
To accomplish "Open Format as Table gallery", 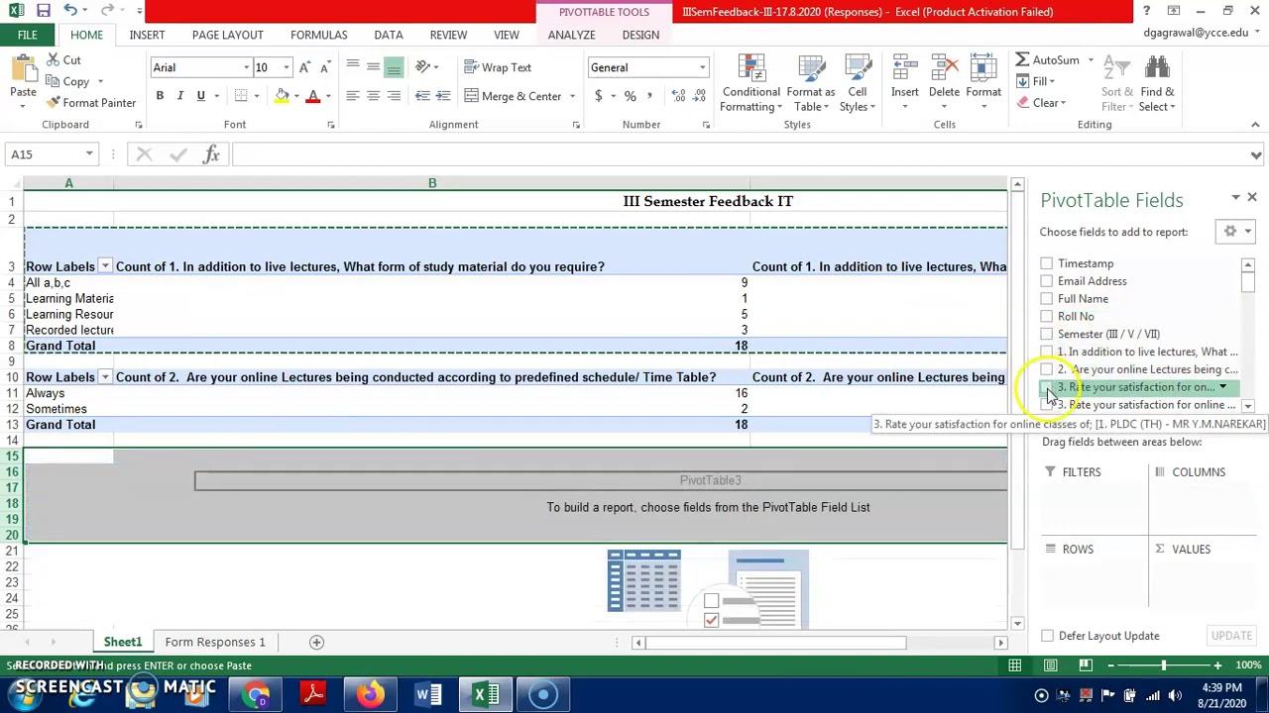I will [811, 84].
